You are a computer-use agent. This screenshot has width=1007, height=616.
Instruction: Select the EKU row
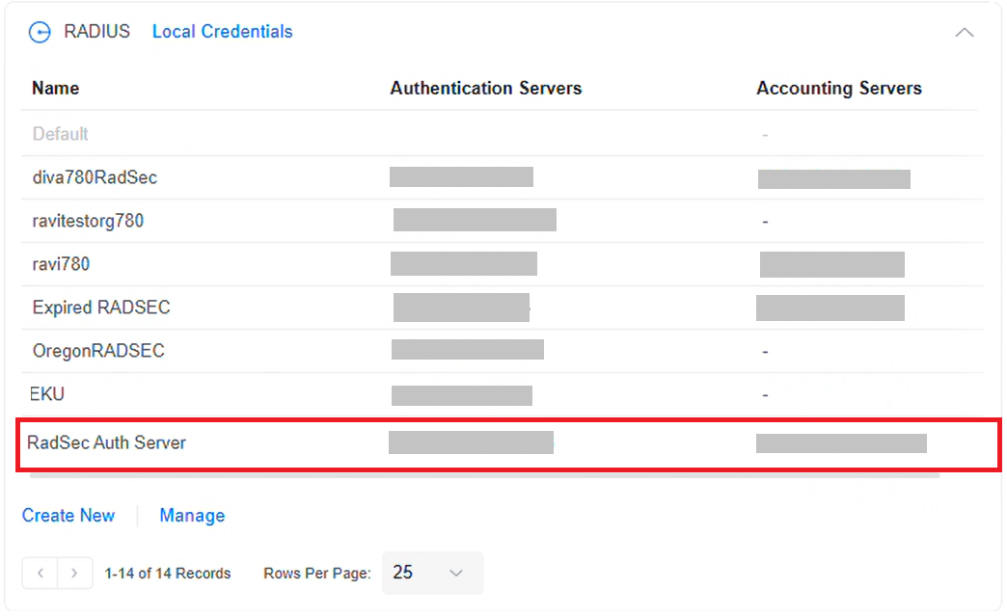tap(47, 394)
